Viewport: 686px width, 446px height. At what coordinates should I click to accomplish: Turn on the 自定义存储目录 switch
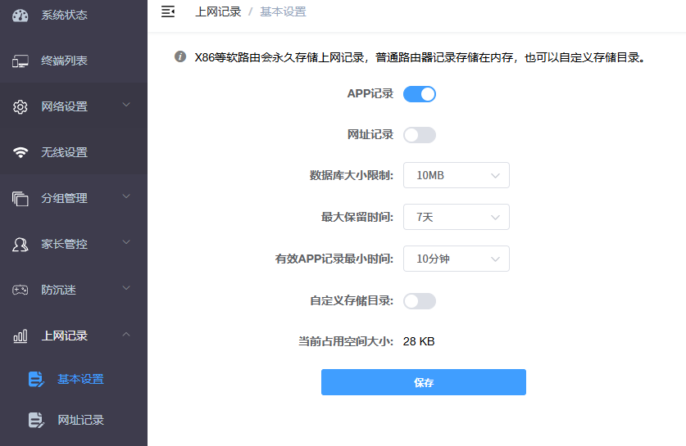[x=420, y=301]
